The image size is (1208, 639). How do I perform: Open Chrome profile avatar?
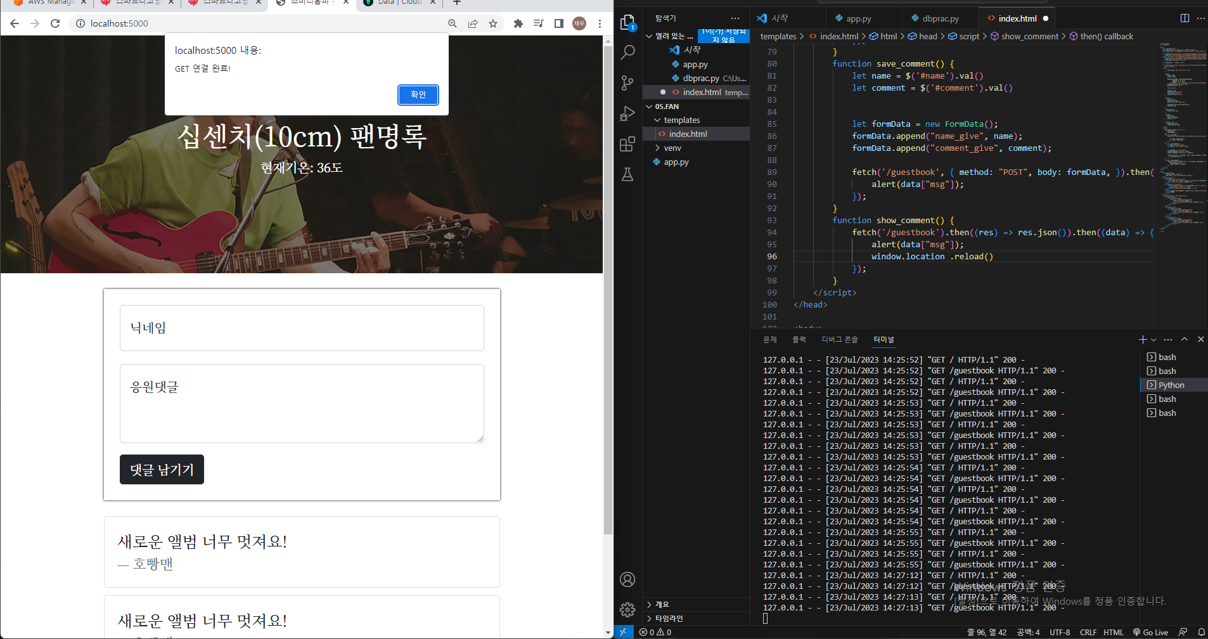point(579,23)
